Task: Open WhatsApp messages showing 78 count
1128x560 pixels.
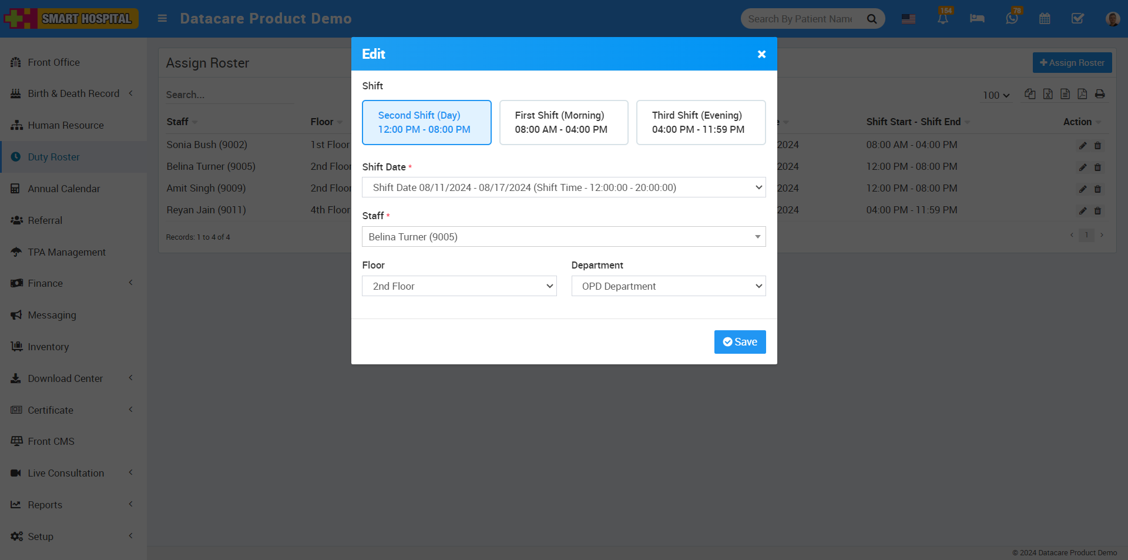Action: (x=1011, y=18)
